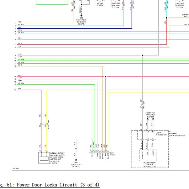Click the YEL label on wire 1

coord(20,22)
